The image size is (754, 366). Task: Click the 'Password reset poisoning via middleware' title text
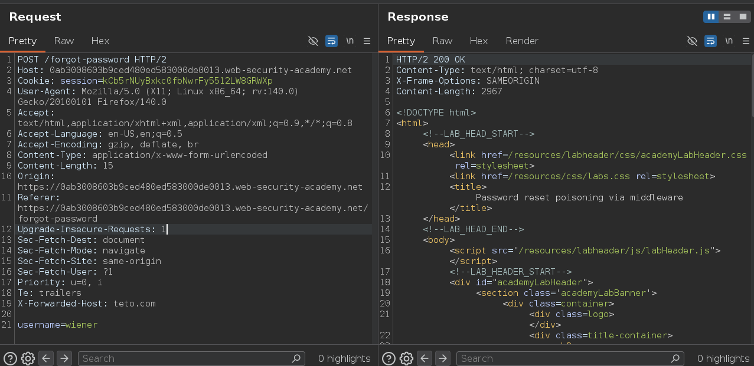(x=579, y=197)
